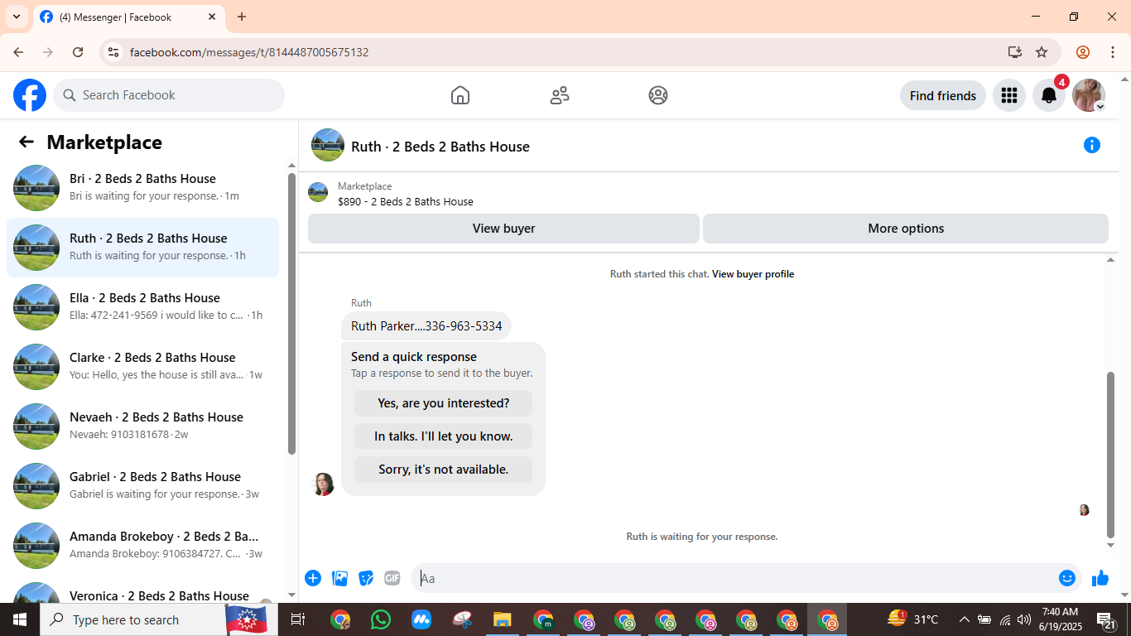Open the Gabriel conversation
Viewport: 1131px width, 636px height.
tap(142, 486)
